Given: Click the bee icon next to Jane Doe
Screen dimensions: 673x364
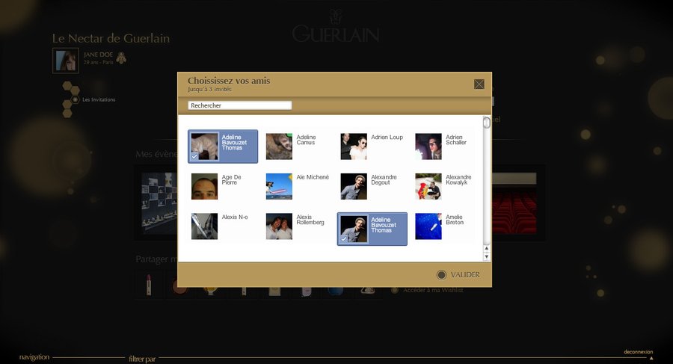Looking at the screenshot, I should [x=121, y=57].
